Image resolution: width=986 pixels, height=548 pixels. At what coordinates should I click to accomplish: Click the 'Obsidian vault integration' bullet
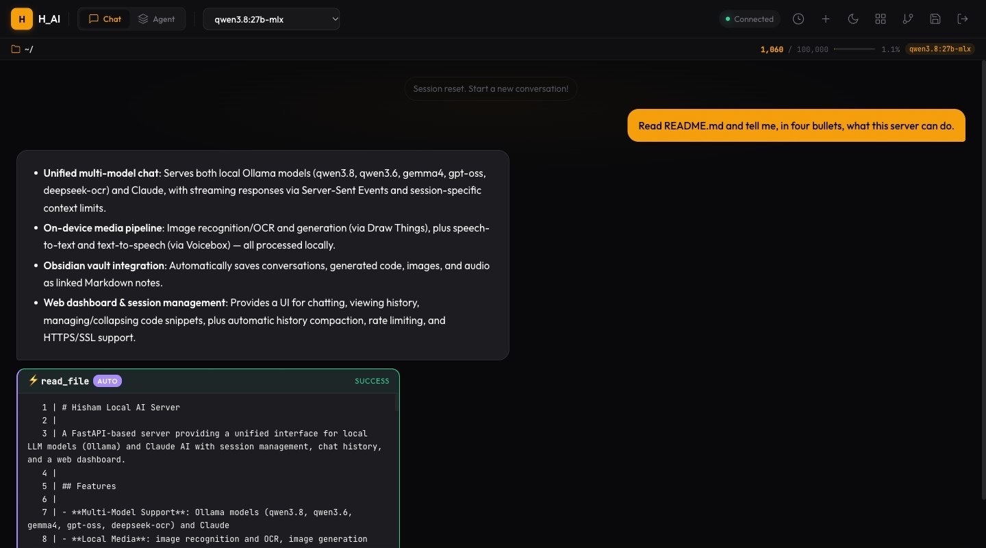[266, 274]
